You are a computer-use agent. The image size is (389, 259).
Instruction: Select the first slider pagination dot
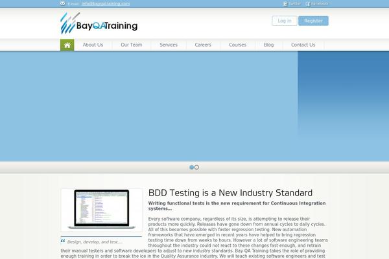coord(191,167)
